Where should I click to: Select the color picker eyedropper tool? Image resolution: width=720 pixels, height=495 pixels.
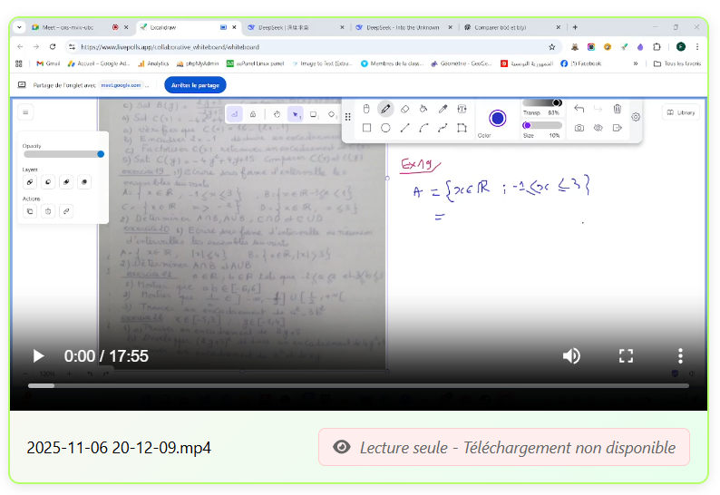443,109
